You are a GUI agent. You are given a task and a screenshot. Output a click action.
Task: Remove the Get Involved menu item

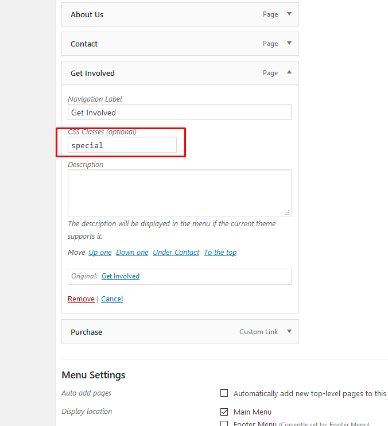pyautogui.click(x=81, y=299)
